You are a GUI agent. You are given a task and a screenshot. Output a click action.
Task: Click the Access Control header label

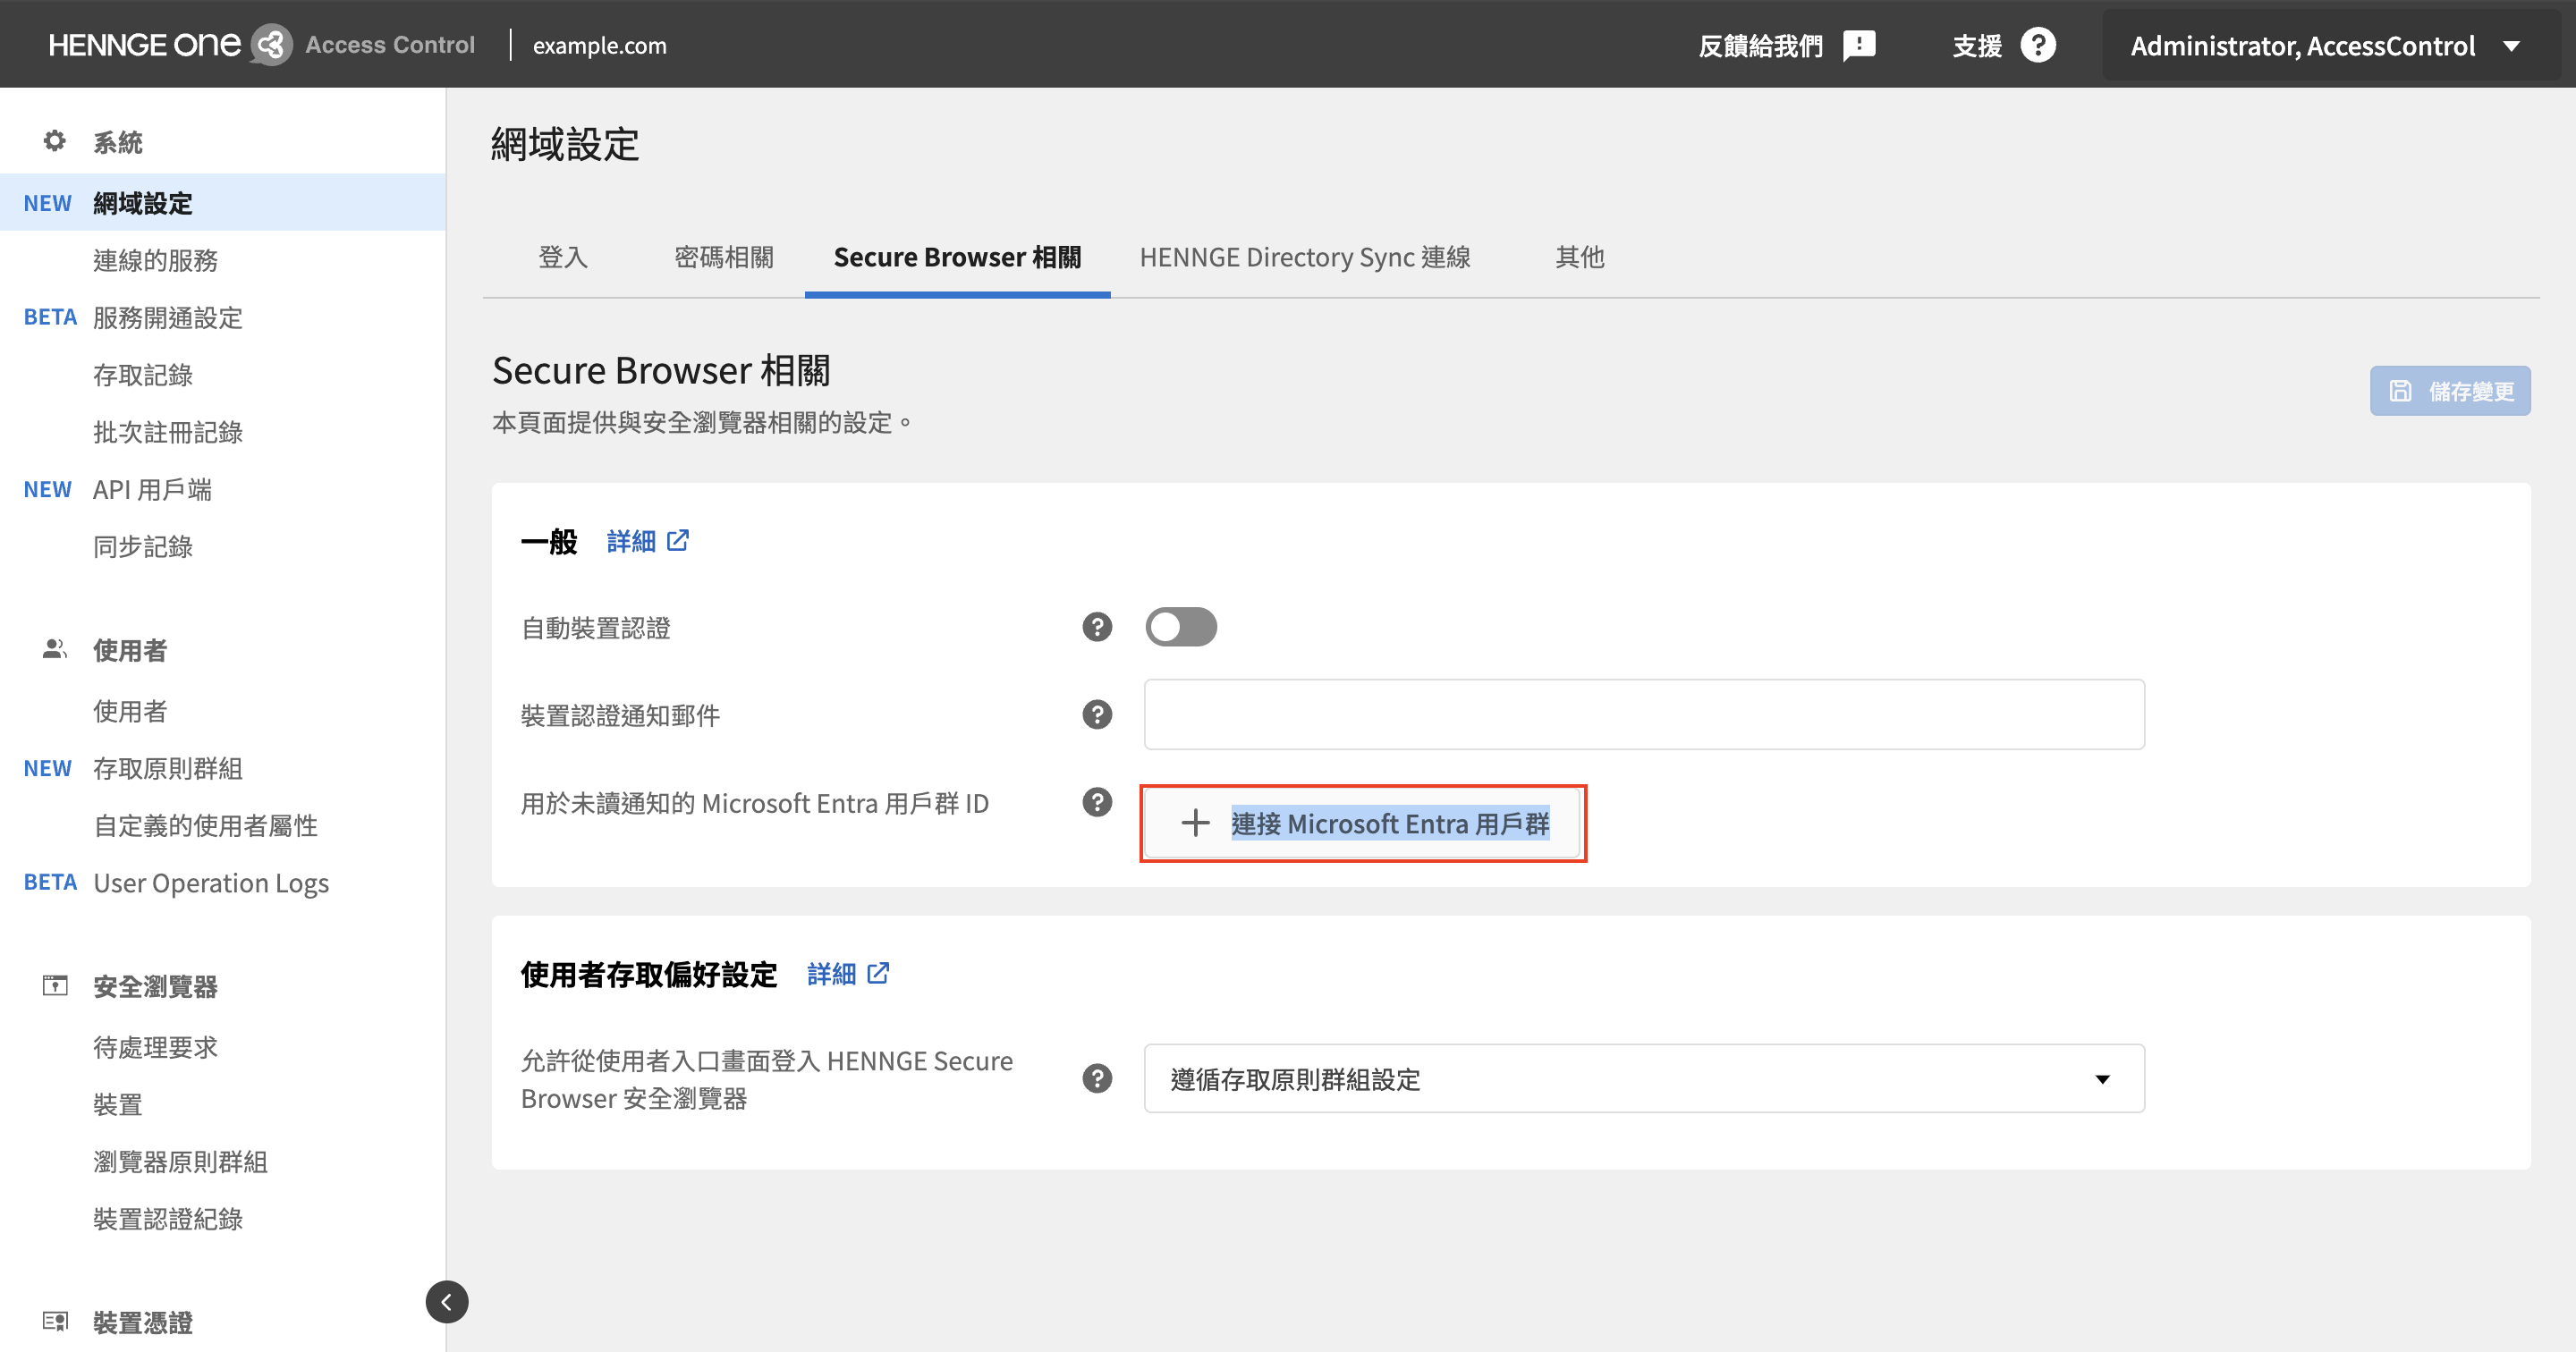[x=390, y=45]
